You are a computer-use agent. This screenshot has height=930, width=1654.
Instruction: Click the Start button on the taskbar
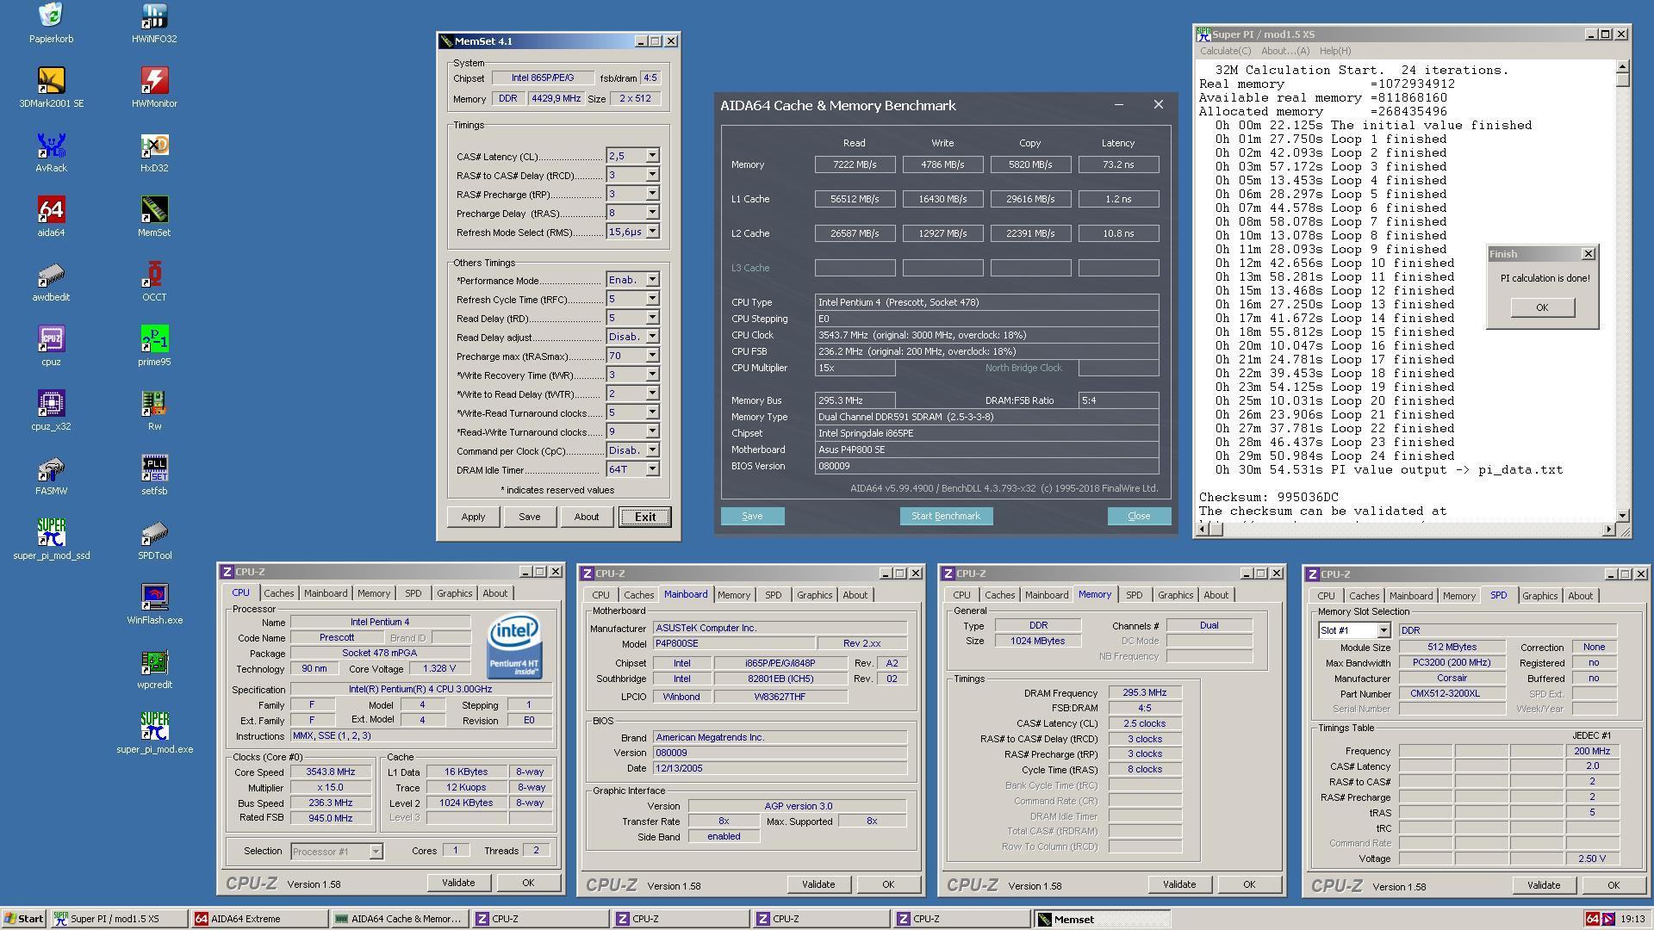(24, 919)
